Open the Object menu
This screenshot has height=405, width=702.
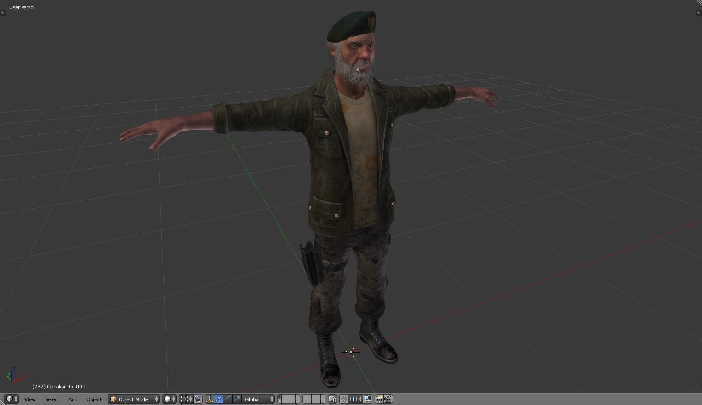(94, 399)
